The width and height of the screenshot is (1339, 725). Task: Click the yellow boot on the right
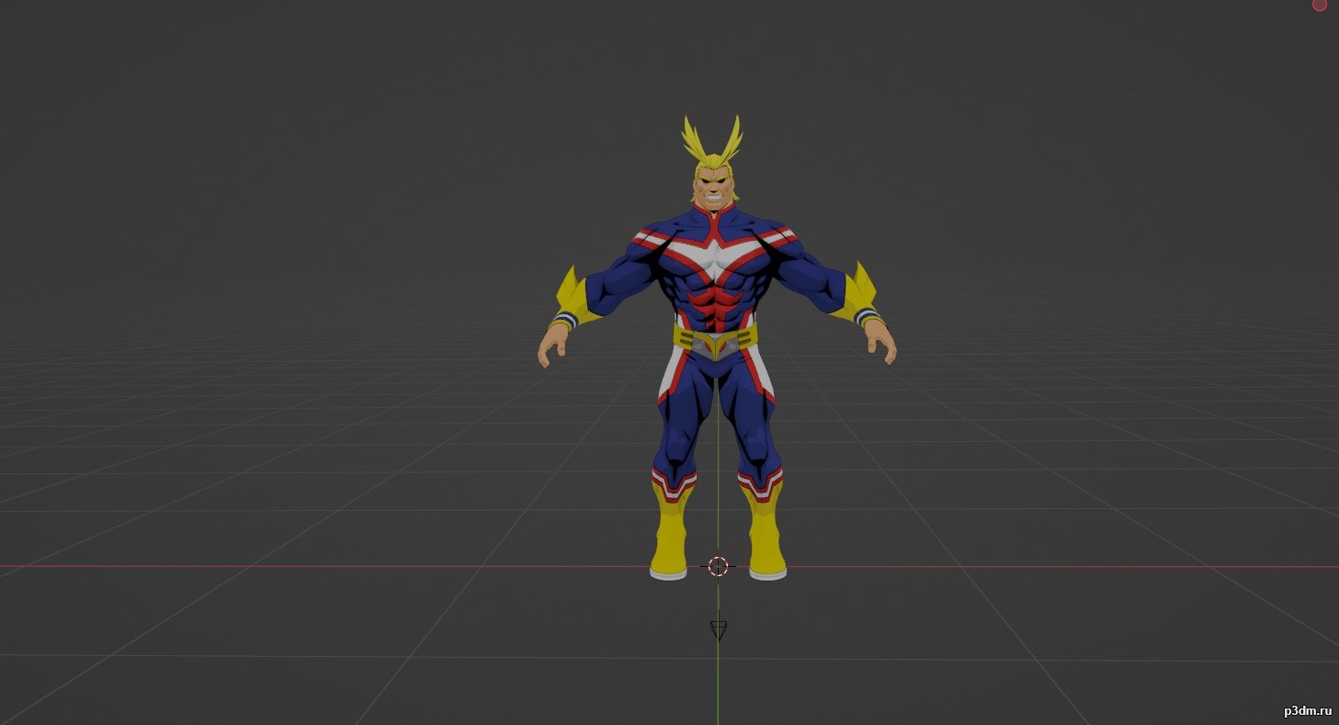[766, 538]
